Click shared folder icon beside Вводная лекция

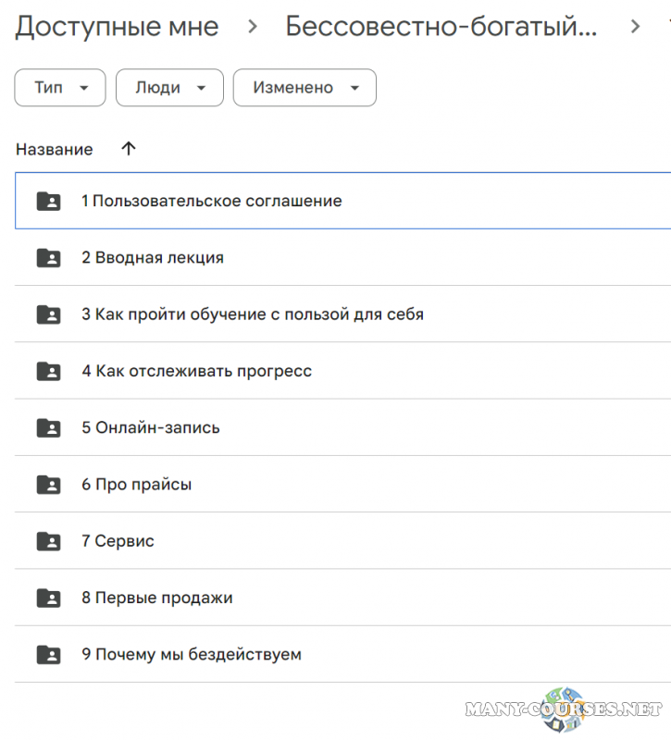[x=48, y=258]
